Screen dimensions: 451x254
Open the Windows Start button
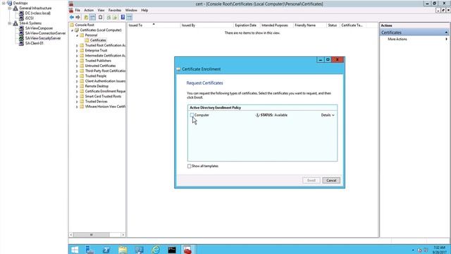75,250
